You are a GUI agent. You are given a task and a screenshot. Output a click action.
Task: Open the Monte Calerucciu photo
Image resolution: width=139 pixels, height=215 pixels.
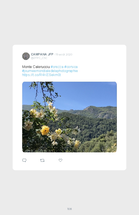(69, 117)
